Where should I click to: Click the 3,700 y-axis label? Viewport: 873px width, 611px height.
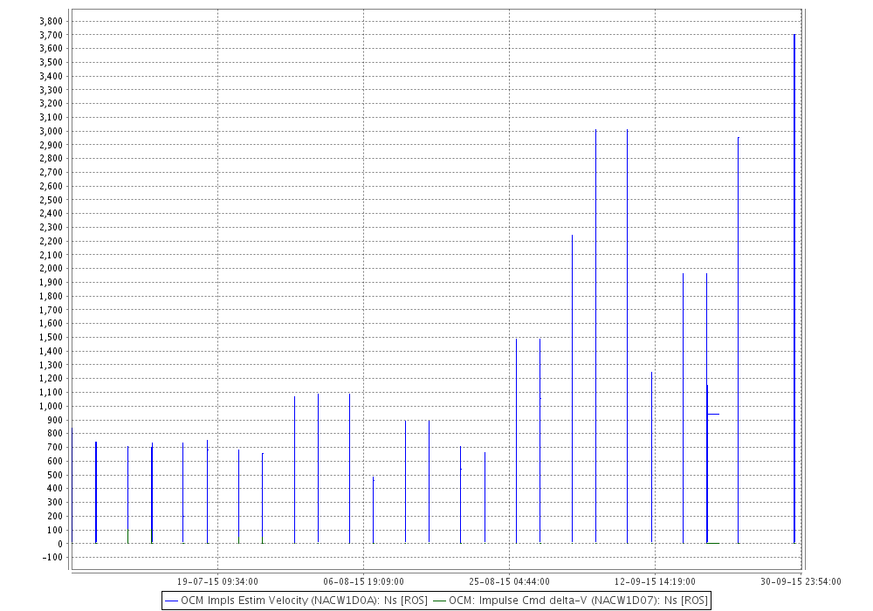[52, 35]
